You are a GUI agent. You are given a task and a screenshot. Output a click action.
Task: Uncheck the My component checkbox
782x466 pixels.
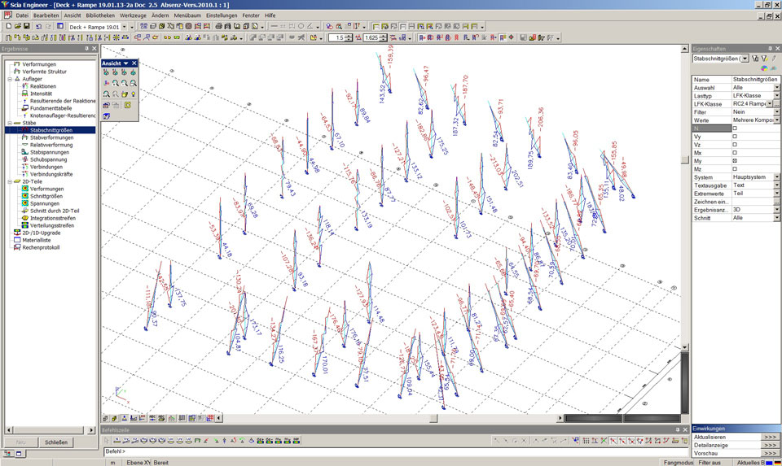point(735,161)
